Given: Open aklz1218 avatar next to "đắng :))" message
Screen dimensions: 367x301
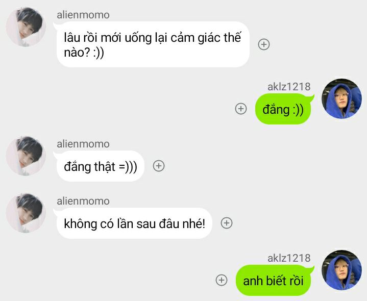Looking at the screenshot, I should point(341,98).
